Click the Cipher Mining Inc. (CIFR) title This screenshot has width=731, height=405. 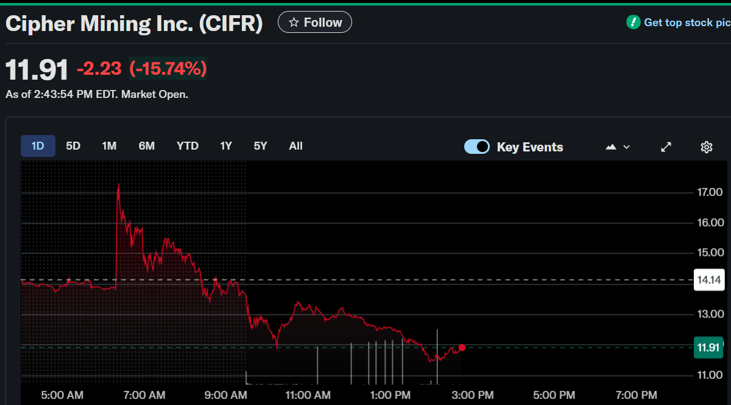tap(134, 23)
